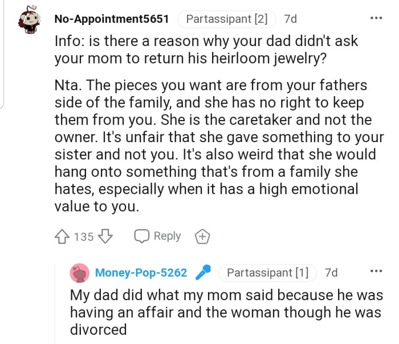Collapse thread using the vertical line

pos(55,301)
